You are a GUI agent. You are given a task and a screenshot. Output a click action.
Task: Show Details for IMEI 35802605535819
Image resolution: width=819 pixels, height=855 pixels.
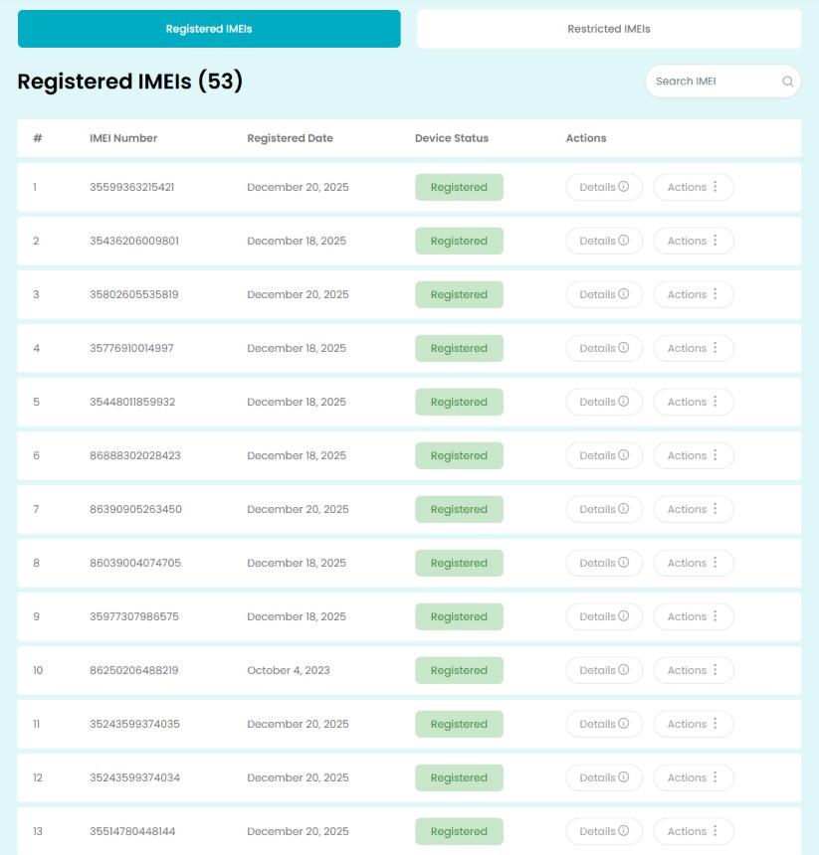604,294
